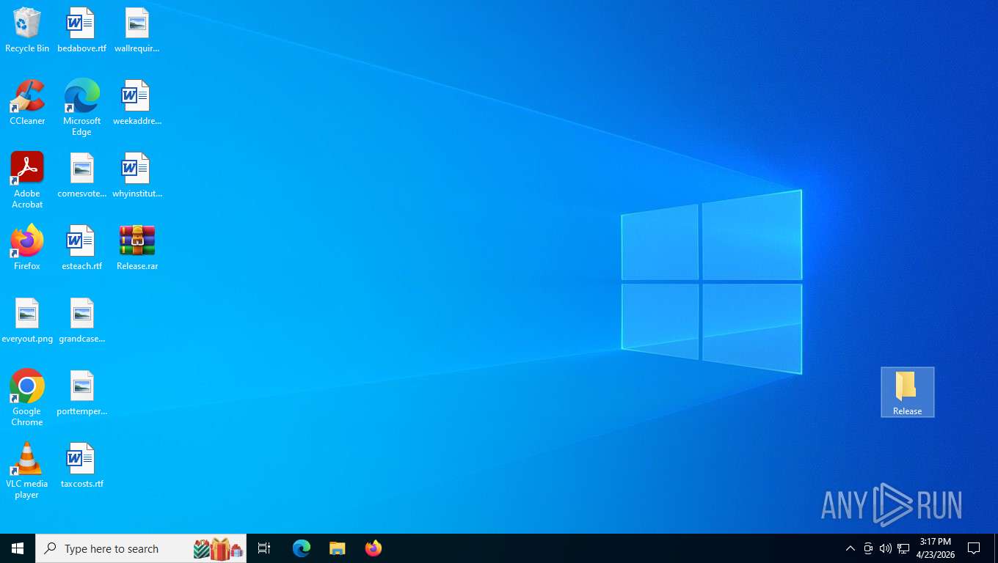Launch Microsoft Edge from the taskbar
The height and width of the screenshot is (563, 998).
pyautogui.click(x=302, y=548)
